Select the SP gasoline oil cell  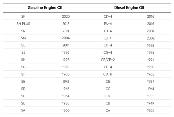pyautogui.click(x=23, y=16)
